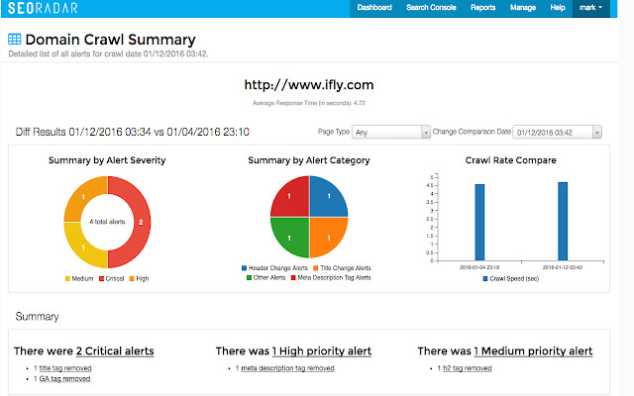Toggle the Meta Description Tag Alerts legend swatch
This screenshot has height=396, width=634.
pos(293,277)
